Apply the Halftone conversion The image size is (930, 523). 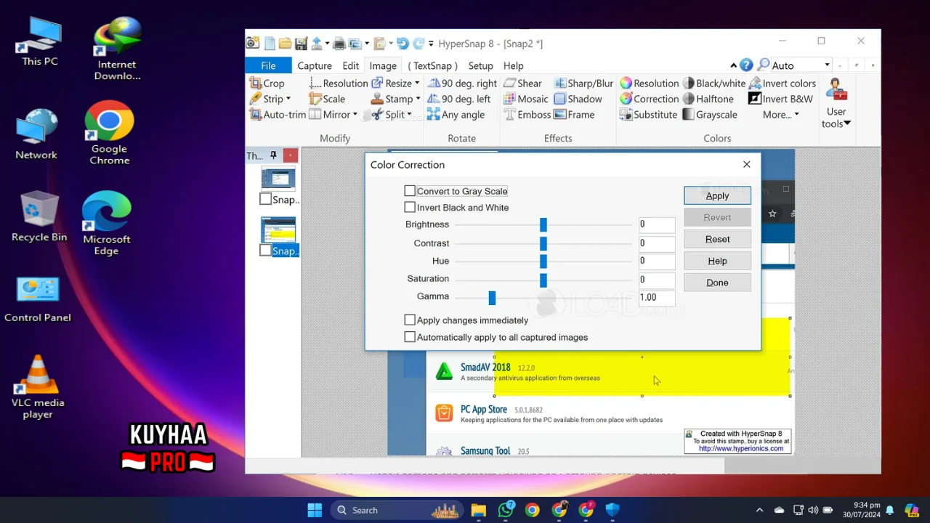(x=708, y=99)
